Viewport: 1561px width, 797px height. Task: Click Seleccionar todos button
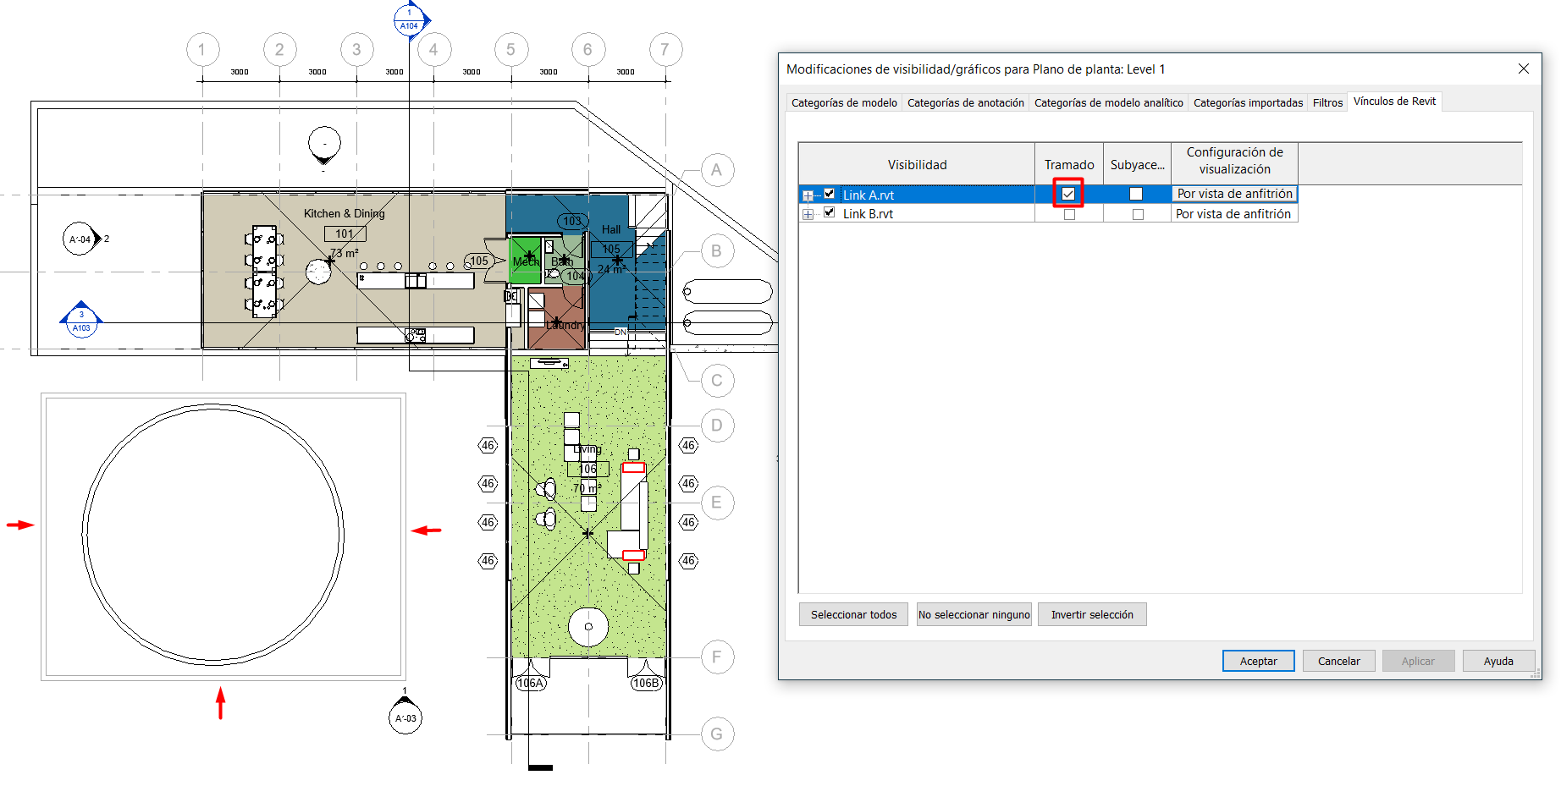853,614
